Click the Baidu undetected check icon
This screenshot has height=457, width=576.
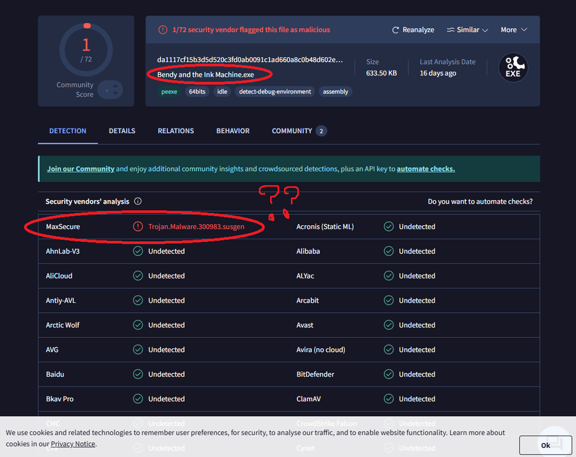pyautogui.click(x=138, y=374)
